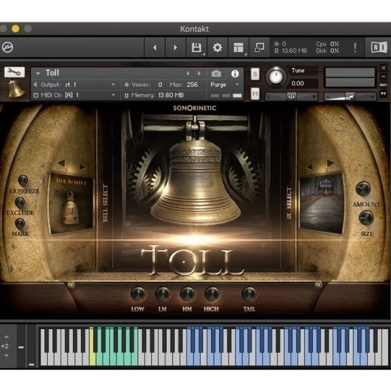Screen dimensions: 391x391
Task: Expand the Toll instrument name dropdown
Action: 38,73
